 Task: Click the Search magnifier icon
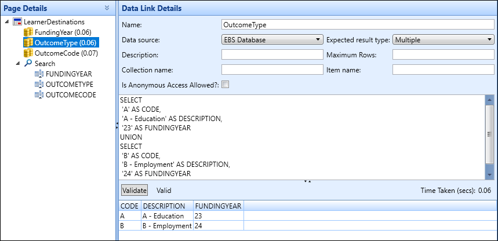pos(28,63)
